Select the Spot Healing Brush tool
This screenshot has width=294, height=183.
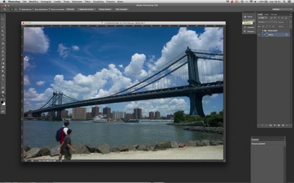click(3, 44)
